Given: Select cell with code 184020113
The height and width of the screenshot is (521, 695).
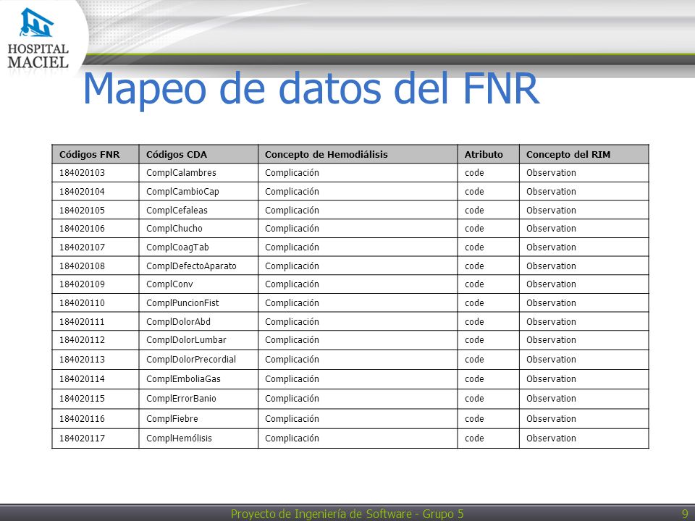Looking at the screenshot, I should pos(96,360).
